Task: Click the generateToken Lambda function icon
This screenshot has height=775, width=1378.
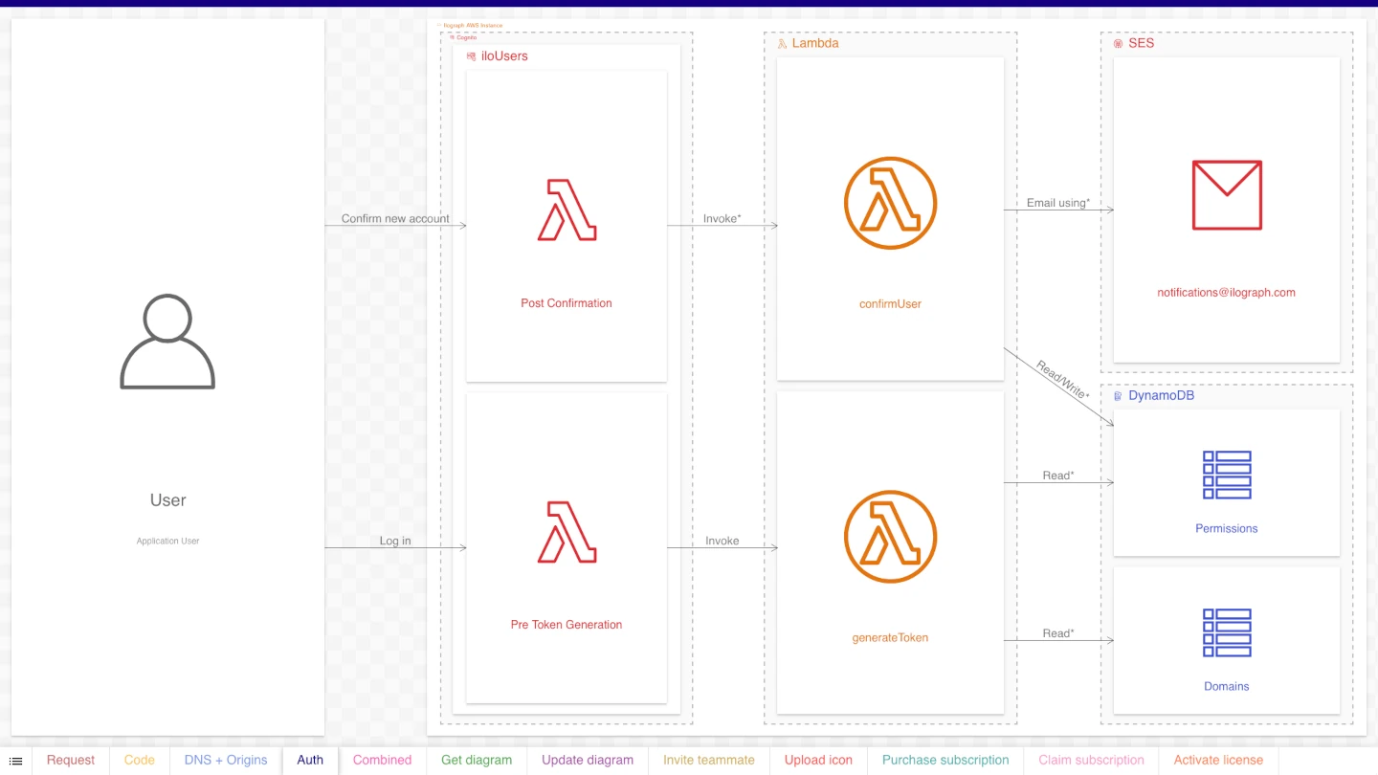Action: 890,537
